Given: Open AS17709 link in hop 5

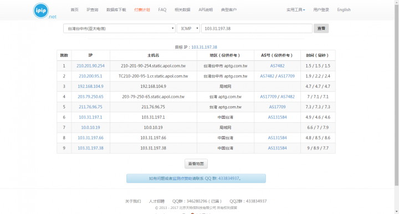Looking at the screenshot, I should point(278,107).
